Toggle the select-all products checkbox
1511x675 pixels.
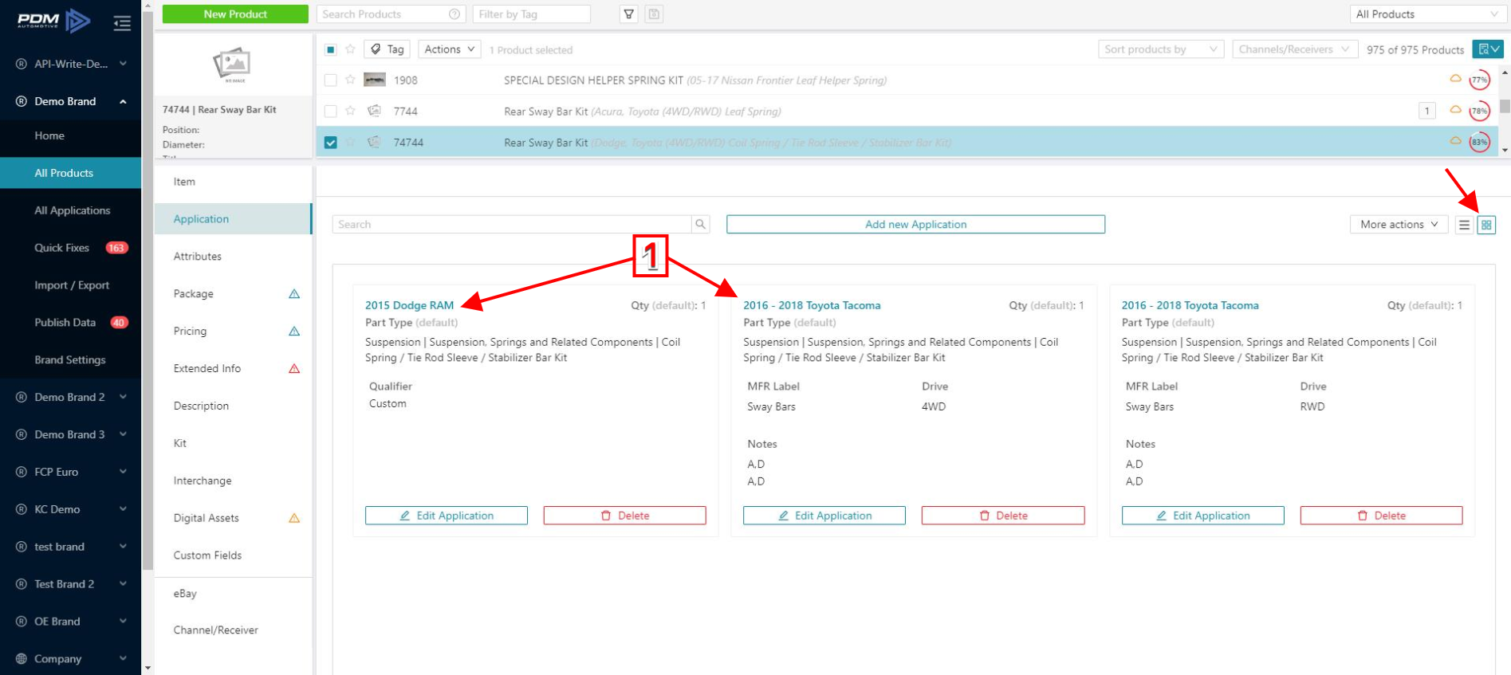(330, 49)
